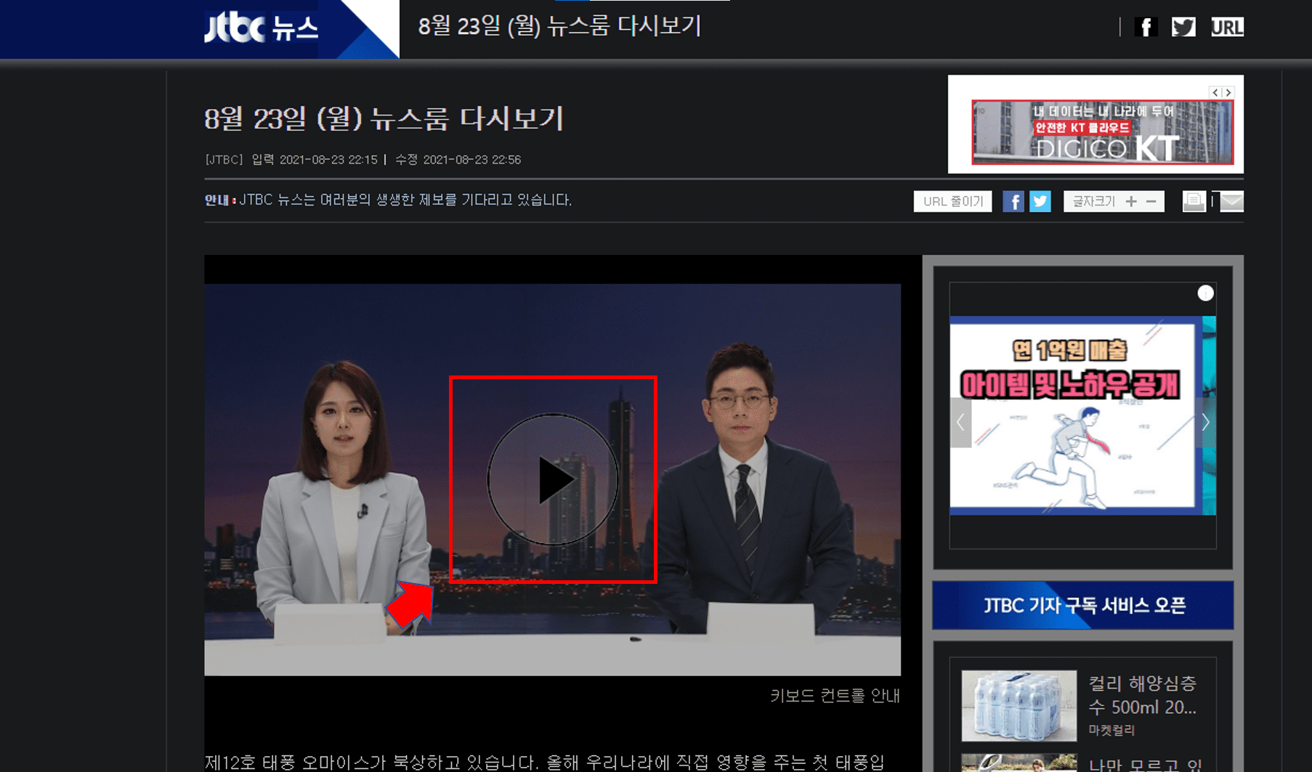Click the white circle info icon on sidebar ad
This screenshot has height=772, width=1312.
[1205, 293]
